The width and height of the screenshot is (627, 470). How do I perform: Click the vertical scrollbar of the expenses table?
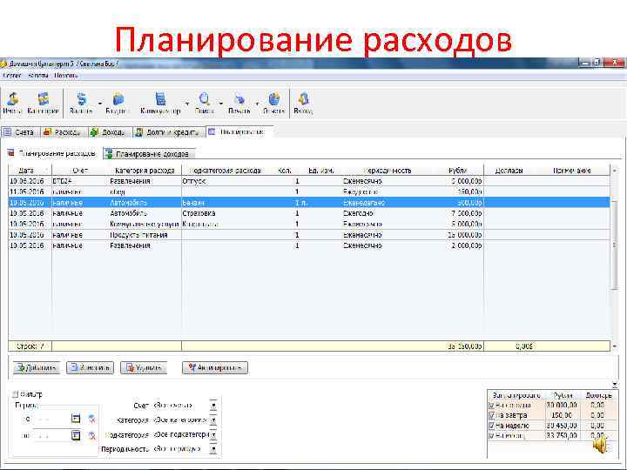click(x=615, y=245)
